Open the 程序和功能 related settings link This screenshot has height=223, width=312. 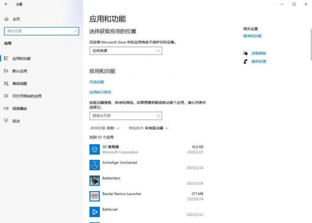tap(252, 36)
